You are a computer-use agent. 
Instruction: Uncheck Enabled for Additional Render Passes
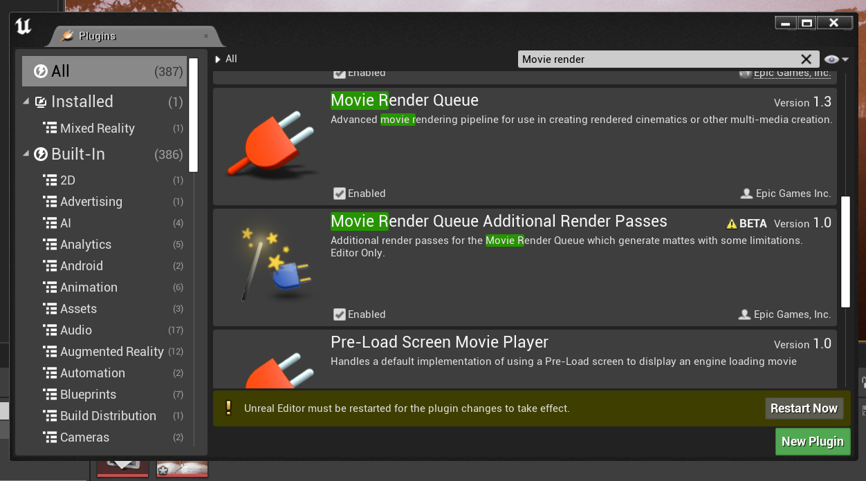pos(339,314)
